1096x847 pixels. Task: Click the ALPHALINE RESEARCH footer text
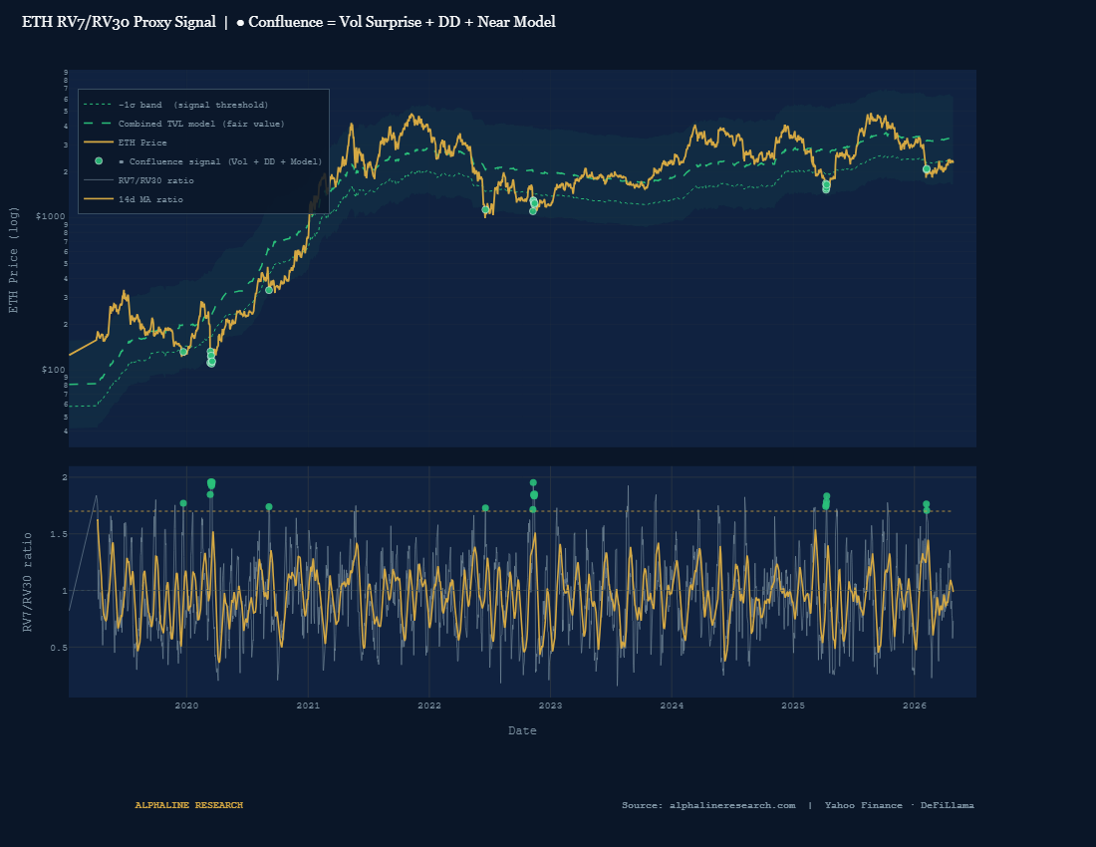189,805
